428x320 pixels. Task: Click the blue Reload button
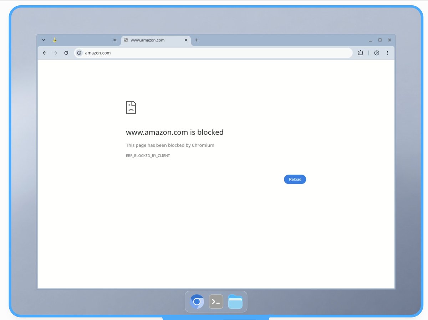point(295,179)
